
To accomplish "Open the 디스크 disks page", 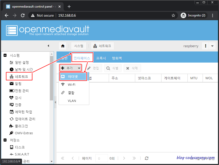I will (x=17, y=147).
